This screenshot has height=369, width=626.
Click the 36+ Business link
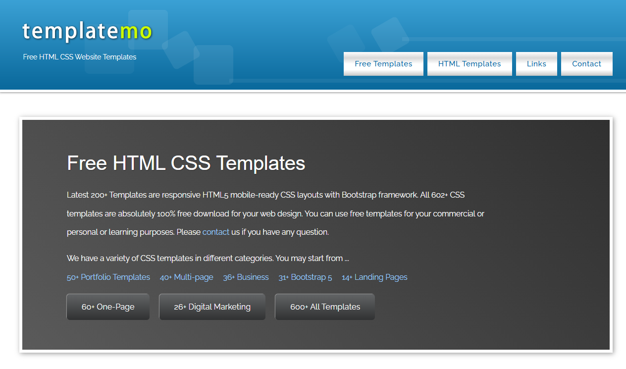pyautogui.click(x=246, y=277)
